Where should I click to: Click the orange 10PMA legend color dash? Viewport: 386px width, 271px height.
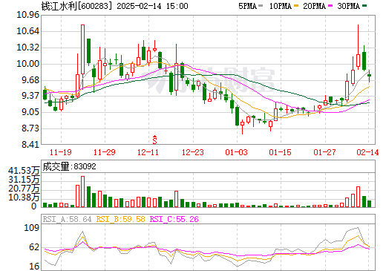(x=296, y=6)
